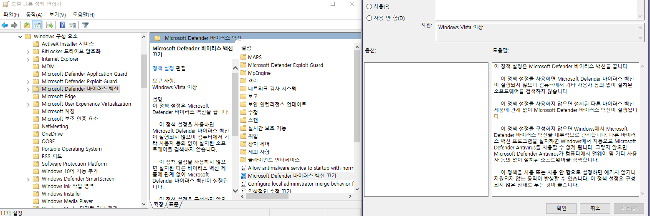Select the 사용 안 함(D) radio button
The image size is (650, 216).
tap(369, 18)
